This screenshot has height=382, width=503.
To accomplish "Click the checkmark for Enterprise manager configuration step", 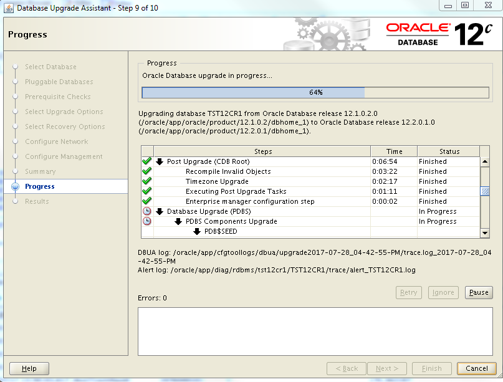I will click(146, 201).
